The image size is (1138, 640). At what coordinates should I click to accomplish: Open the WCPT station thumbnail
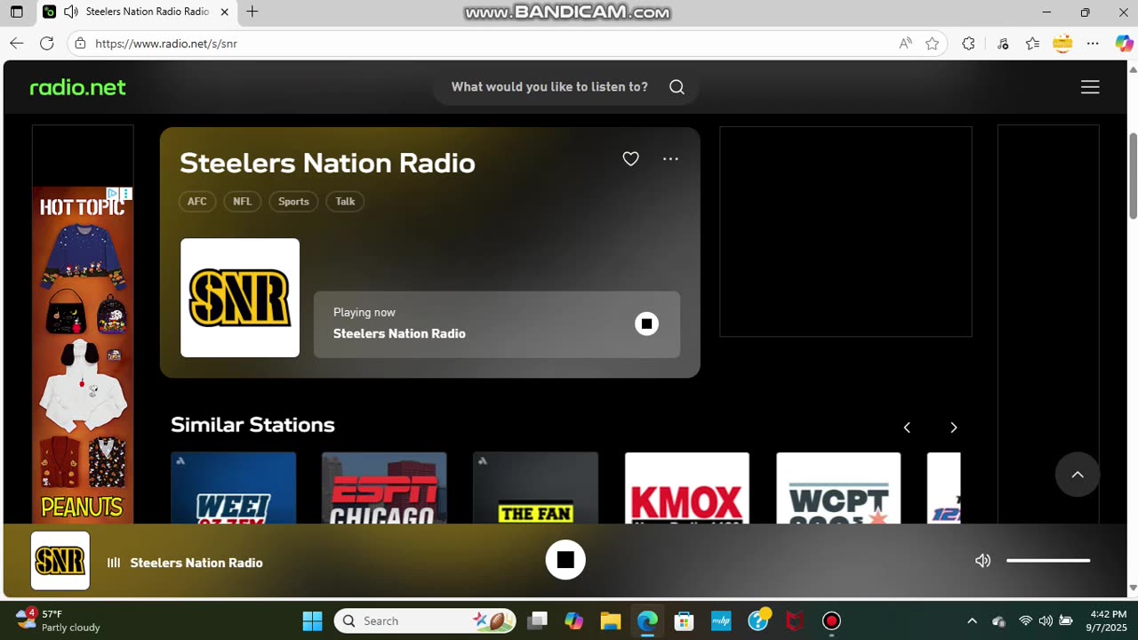[838, 488]
